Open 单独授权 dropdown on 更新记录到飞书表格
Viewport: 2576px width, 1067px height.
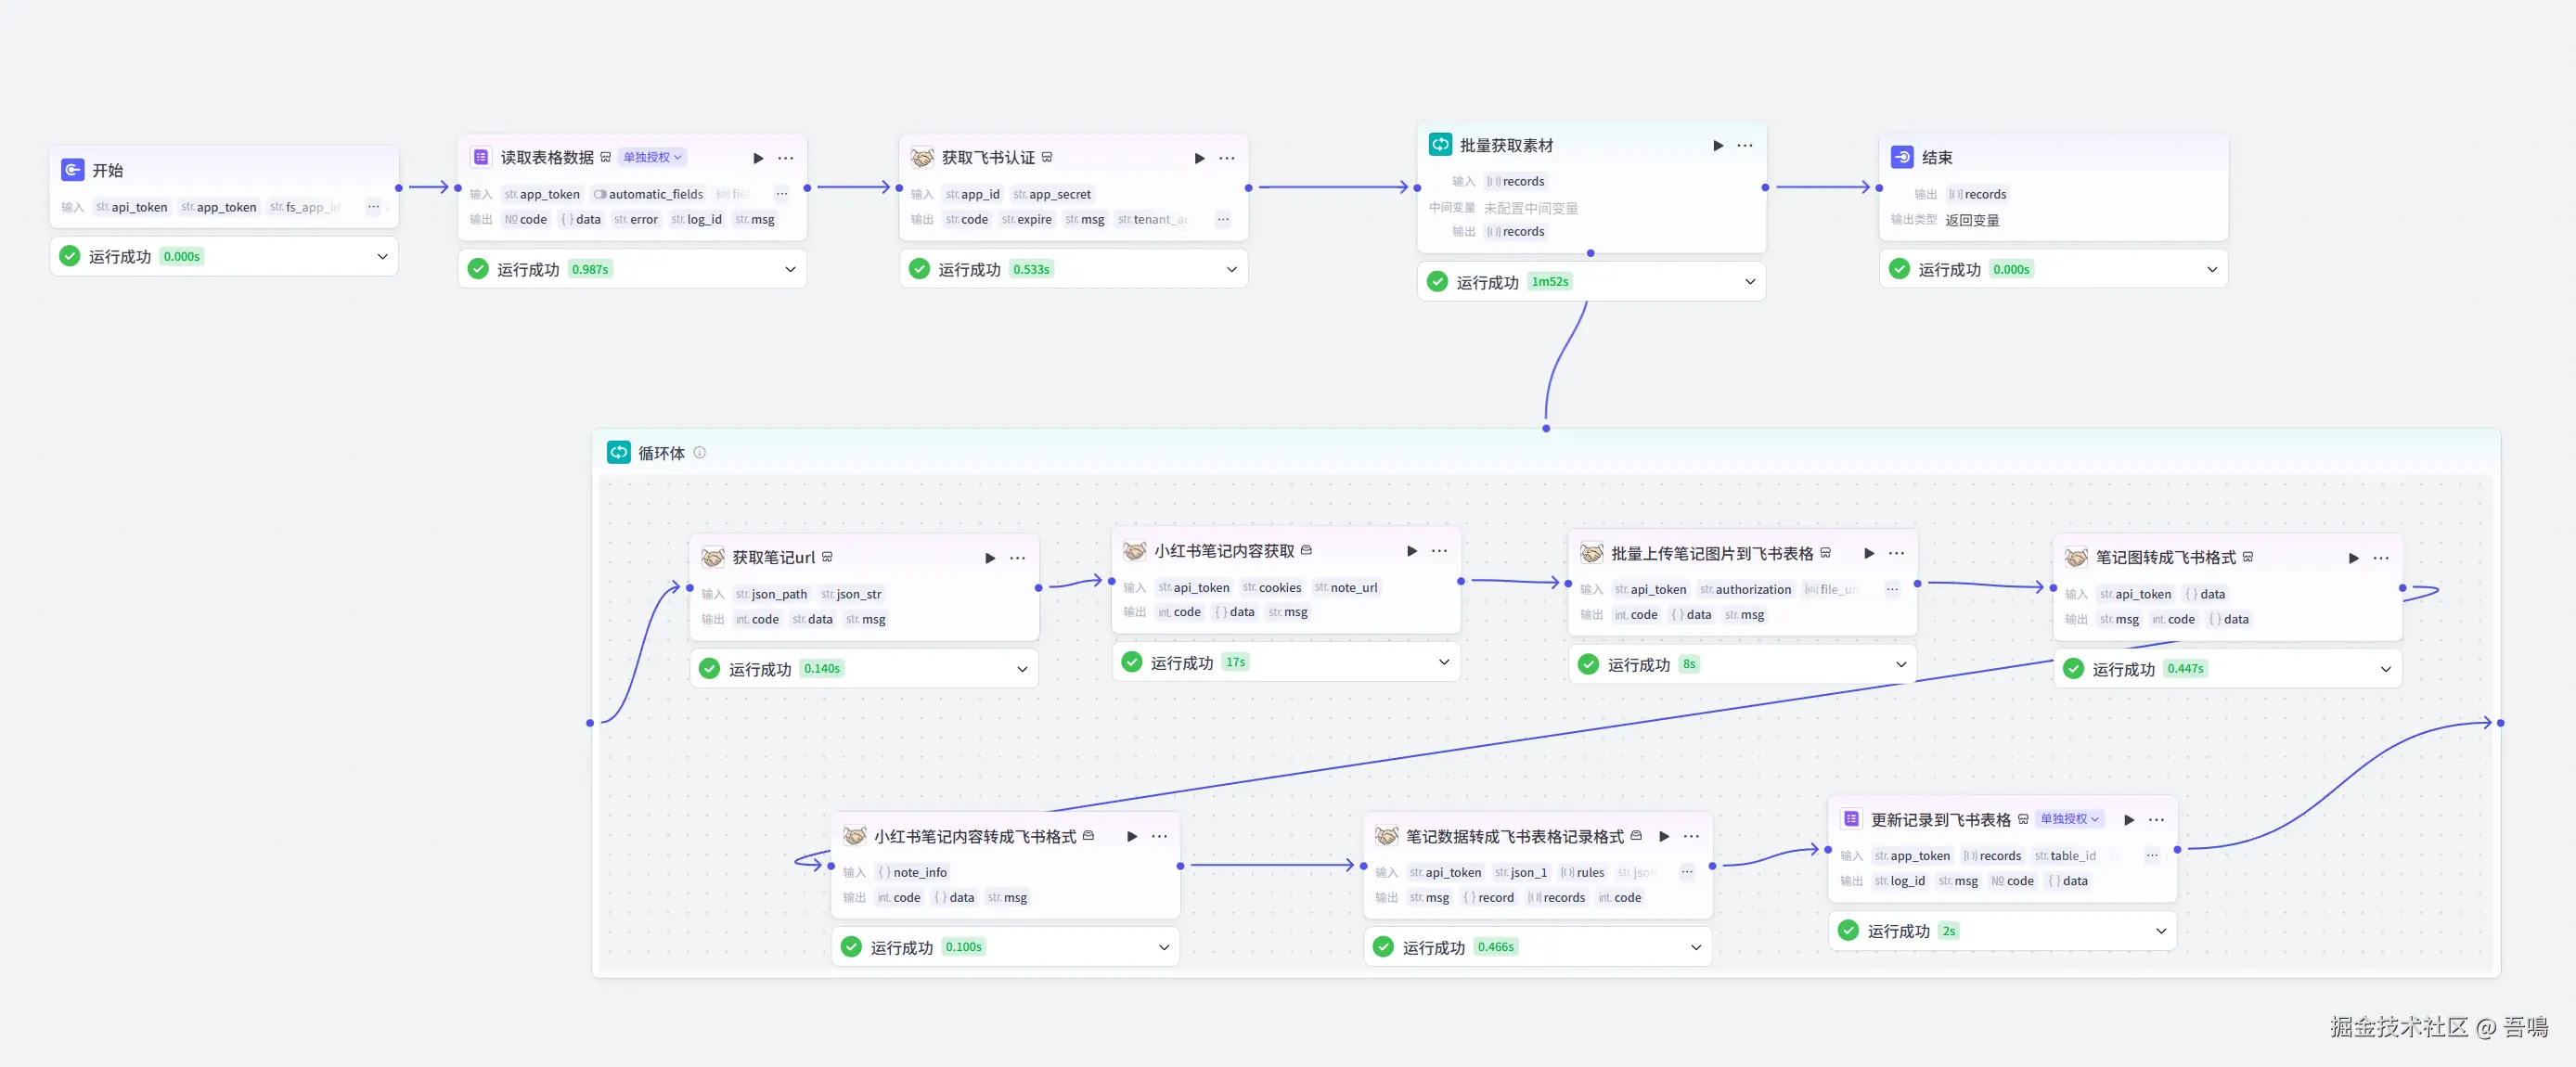(2069, 819)
